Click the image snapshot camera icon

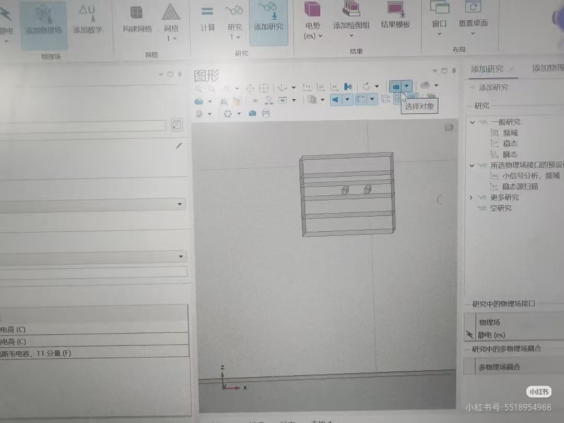[253, 114]
